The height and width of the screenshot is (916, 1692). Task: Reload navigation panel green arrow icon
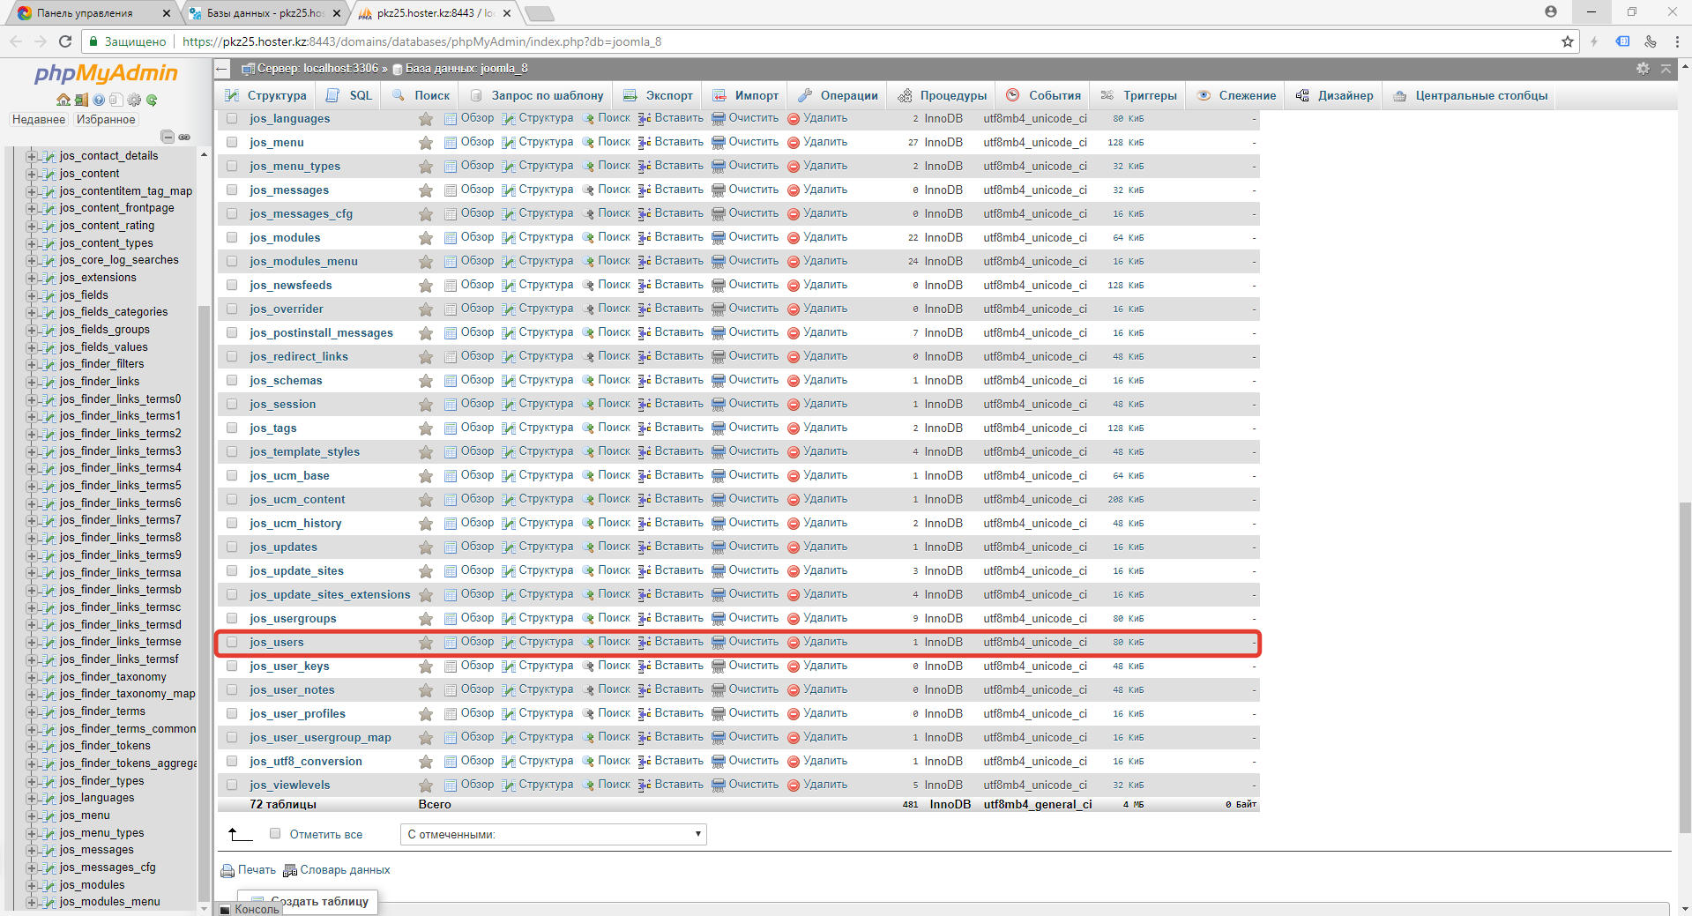(152, 100)
